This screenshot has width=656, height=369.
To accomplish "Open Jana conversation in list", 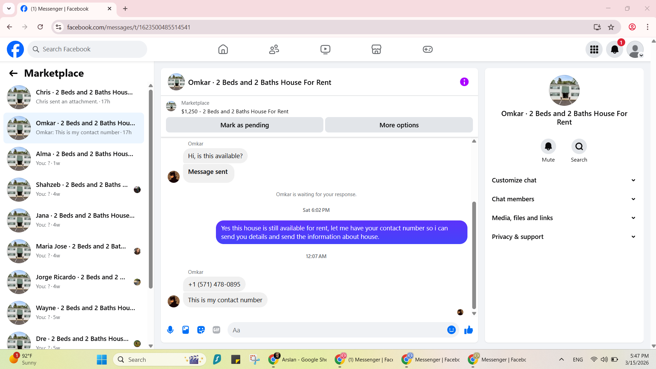I will [x=74, y=220].
